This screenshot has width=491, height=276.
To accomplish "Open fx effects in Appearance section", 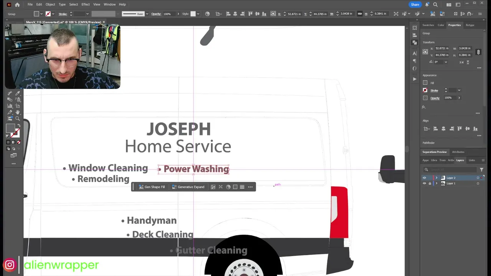I will [424, 107].
